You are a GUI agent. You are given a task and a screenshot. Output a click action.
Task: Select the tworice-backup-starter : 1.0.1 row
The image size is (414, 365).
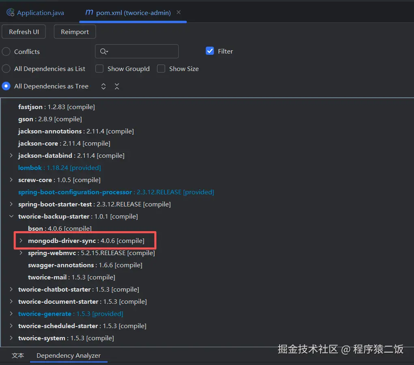[78, 216]
